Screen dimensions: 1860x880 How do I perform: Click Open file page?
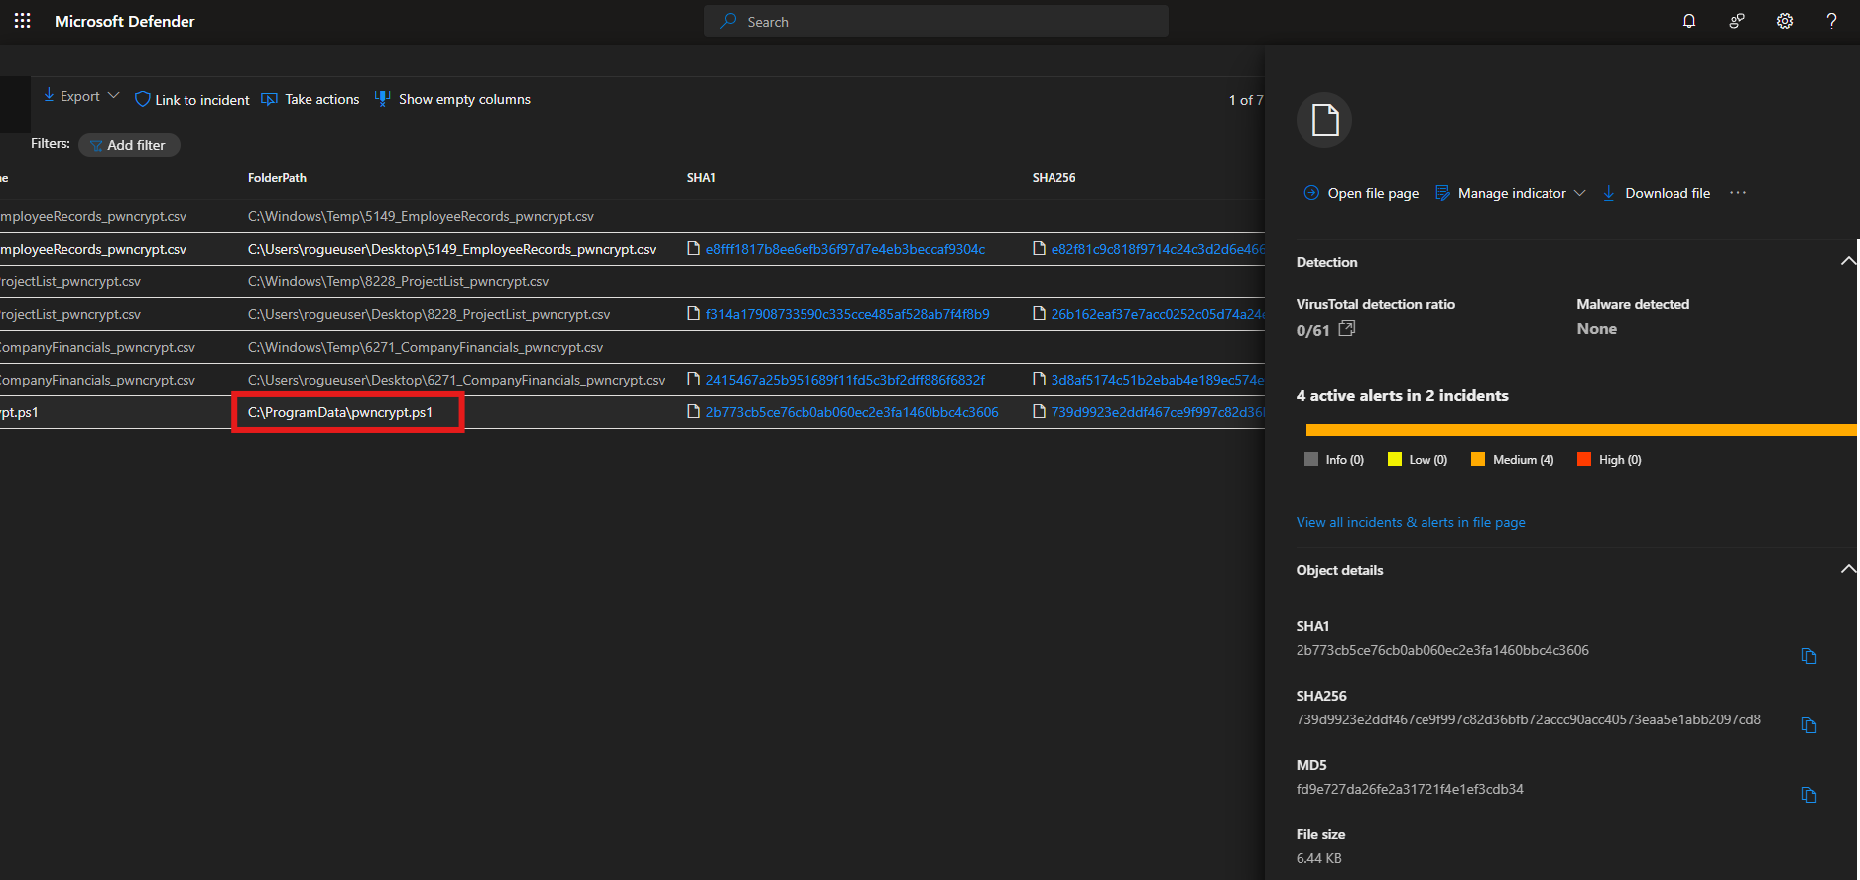[x=1361, y=193]
